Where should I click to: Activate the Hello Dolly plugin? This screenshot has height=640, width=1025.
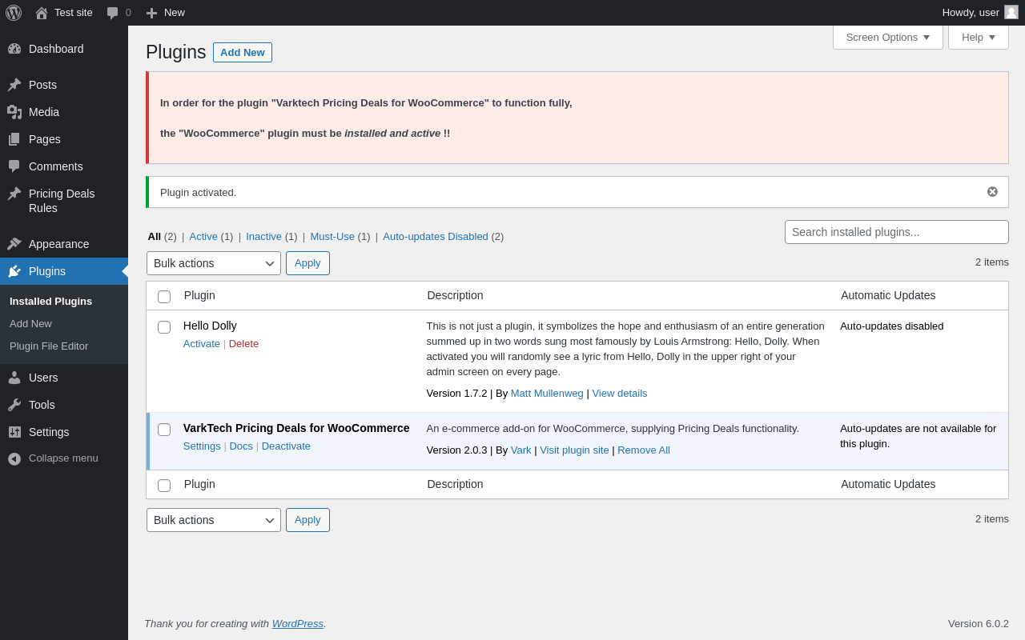pyautogui.click(x=202, y=344)
